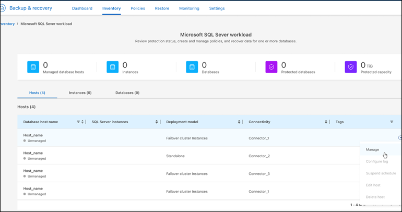The width and height of the screenshot is (402, 212).
Task: Select Manage from the context menu
Action: tap(372, 149)
